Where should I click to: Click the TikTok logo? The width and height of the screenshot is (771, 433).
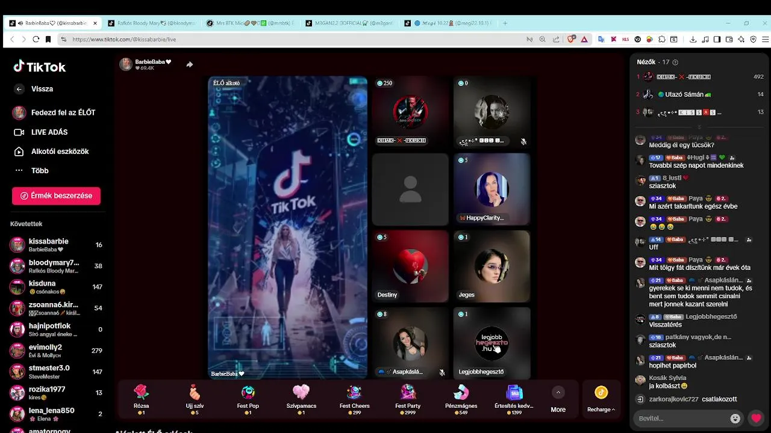(40, 66)
